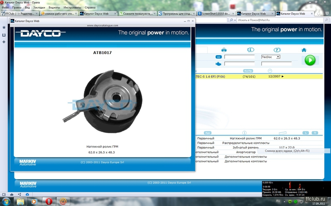The height and width of the screenshot is (206, 331).
Task: Open the Виджеты menu
Action: (x=54, y=7)
